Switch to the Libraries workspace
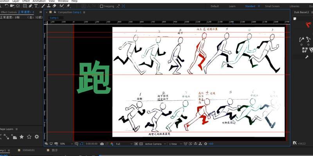This screenshot has height=156, width=313. tap(295, 6)
